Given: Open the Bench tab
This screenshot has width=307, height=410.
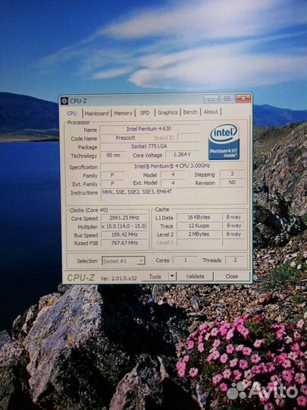Looking at the screenshot, I should click(x=190, y=112).
